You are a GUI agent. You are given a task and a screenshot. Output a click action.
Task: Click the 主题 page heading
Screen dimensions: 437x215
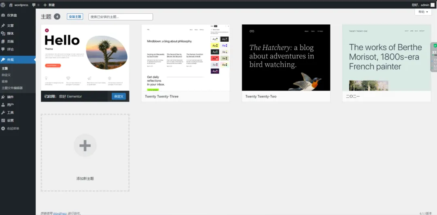pyautogui.click(x=46, y=17)
